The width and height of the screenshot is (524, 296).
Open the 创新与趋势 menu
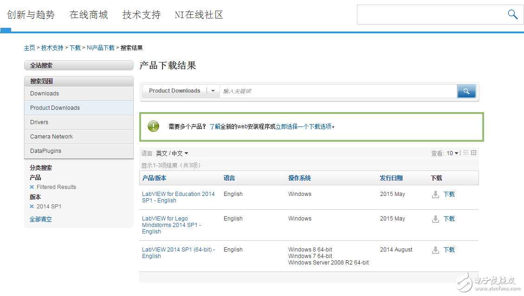click(31, 15)
